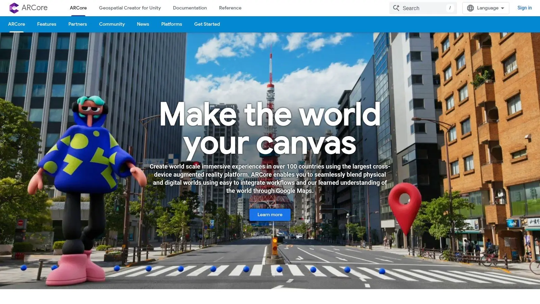Screen dimensions: 540x304
Task: Open the Community section
Action: click(112, 24)
